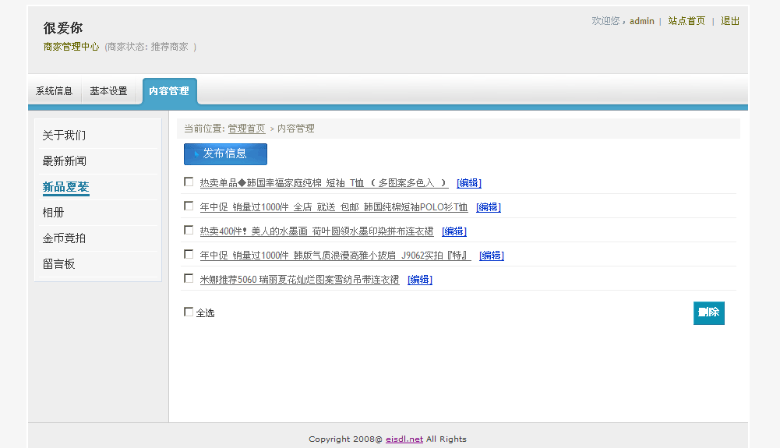Toggle the 全选 checkbox
The image size is (780, 448).
[189, 312]
